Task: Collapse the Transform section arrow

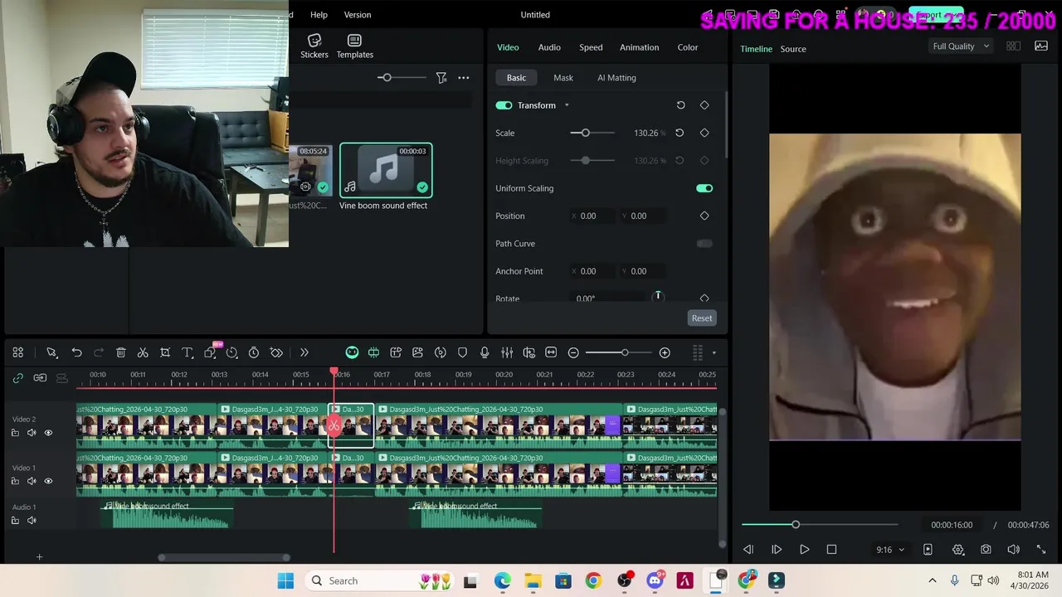Action: (567, 105)
